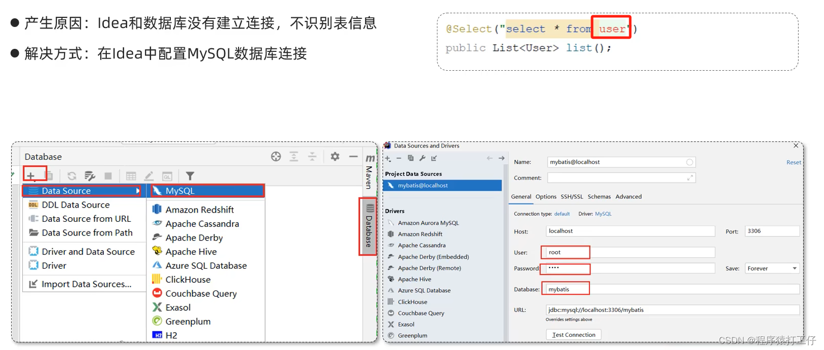Click the locate crosshair icon in Database header
824x350 pixels.
(276, 157)
